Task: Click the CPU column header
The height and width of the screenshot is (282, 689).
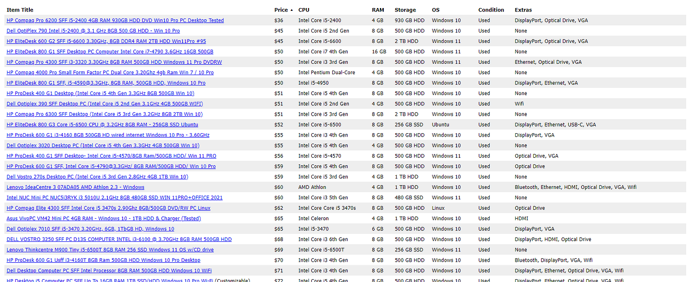Action: 304,10
